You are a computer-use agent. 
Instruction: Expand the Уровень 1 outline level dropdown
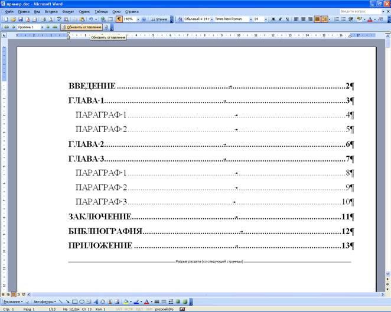point(41,27)
